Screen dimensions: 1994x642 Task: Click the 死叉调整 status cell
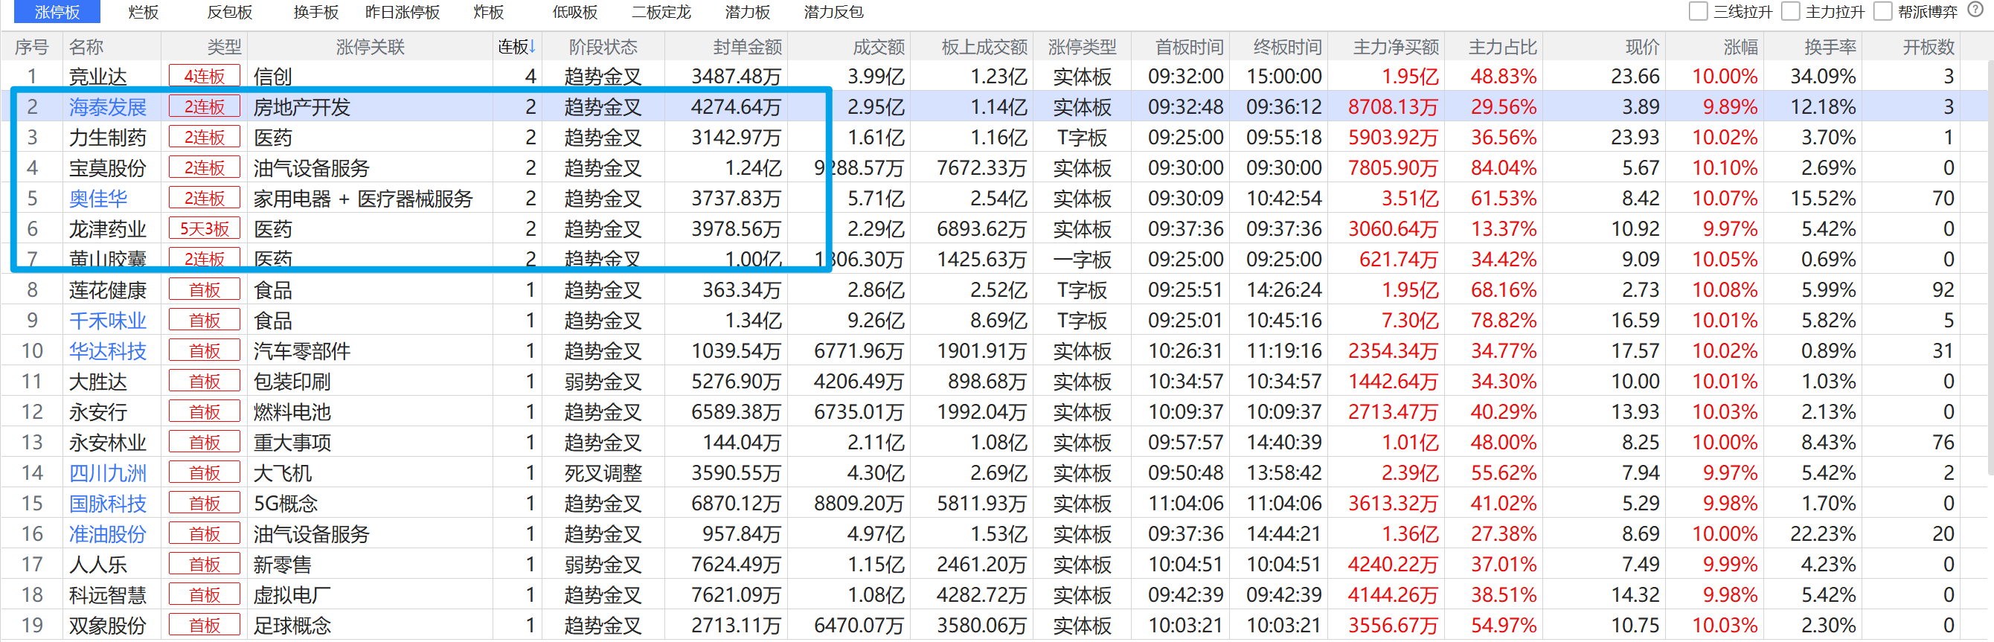tap(603, 472)
